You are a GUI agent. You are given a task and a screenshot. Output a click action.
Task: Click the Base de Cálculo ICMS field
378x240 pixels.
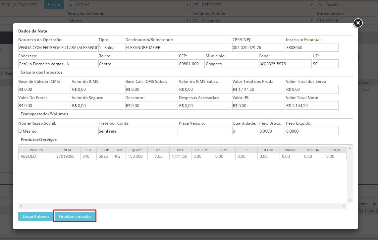(x=44, y=89)
